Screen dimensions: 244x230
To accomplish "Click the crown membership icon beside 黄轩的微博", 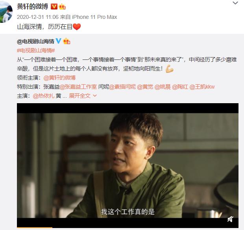I will [x=62, y=7].
